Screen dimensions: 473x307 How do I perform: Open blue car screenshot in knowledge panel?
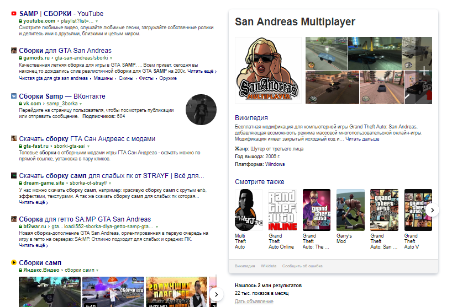(x=327, y=53)
